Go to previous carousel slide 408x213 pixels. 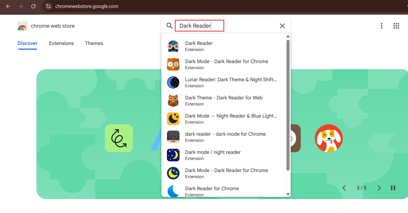(344, 188)
